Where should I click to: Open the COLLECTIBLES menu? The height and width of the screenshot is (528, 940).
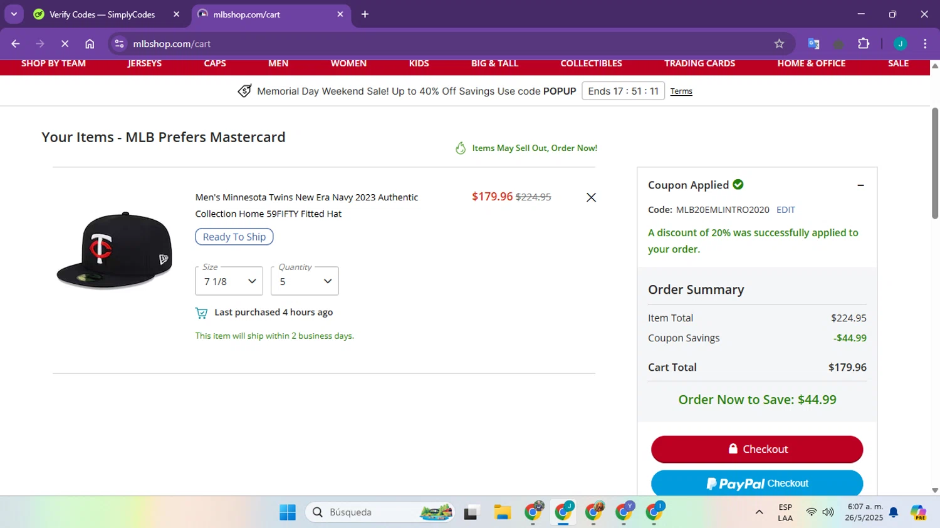pyautogui.click(x=591, y=63)
